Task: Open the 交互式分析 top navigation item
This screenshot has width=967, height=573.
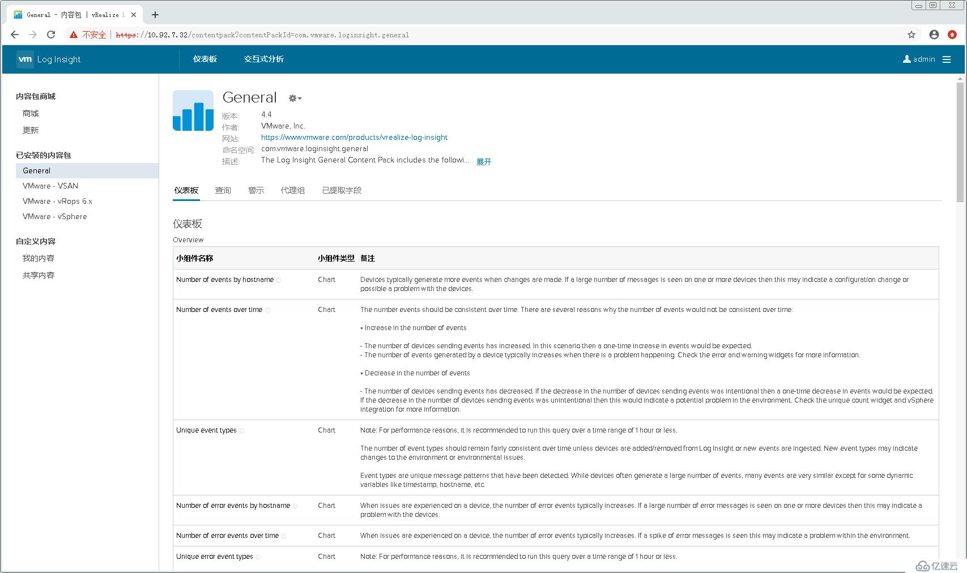Action: pos(264,59)
